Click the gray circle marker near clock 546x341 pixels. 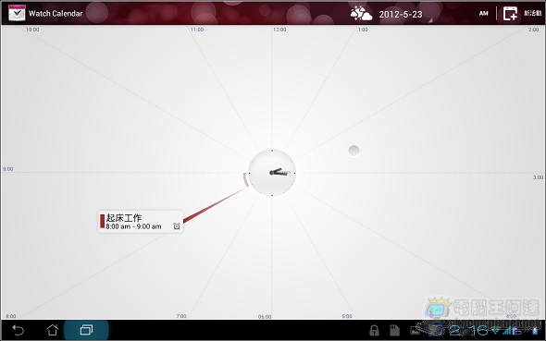click(x=354, y=151)
